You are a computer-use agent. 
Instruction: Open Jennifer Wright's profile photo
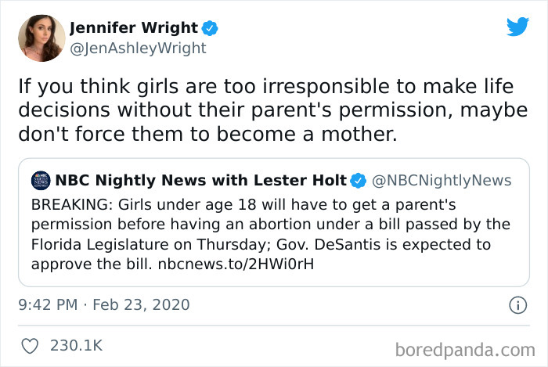[42, 38]
